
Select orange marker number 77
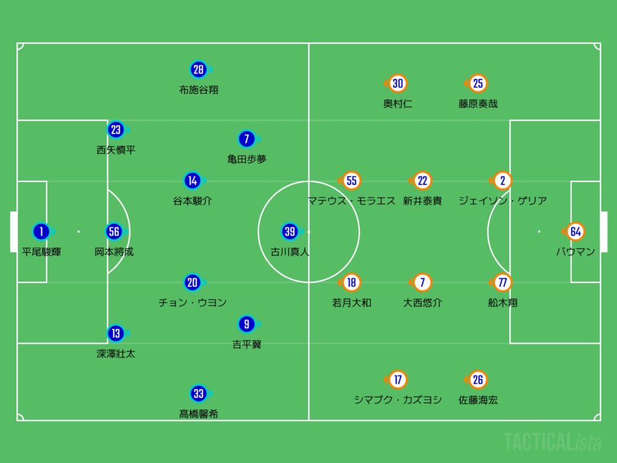click(x=502, y=282)
